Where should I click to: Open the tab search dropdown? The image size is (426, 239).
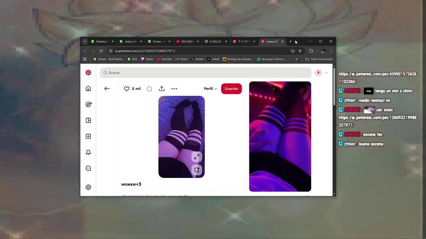click(x=85, y=41)
